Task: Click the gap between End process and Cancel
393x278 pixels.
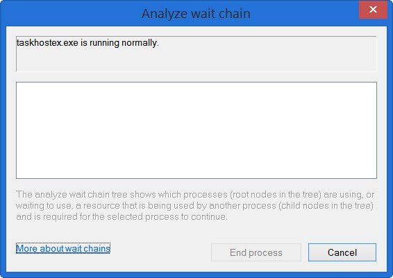Action: pos(305,252)
